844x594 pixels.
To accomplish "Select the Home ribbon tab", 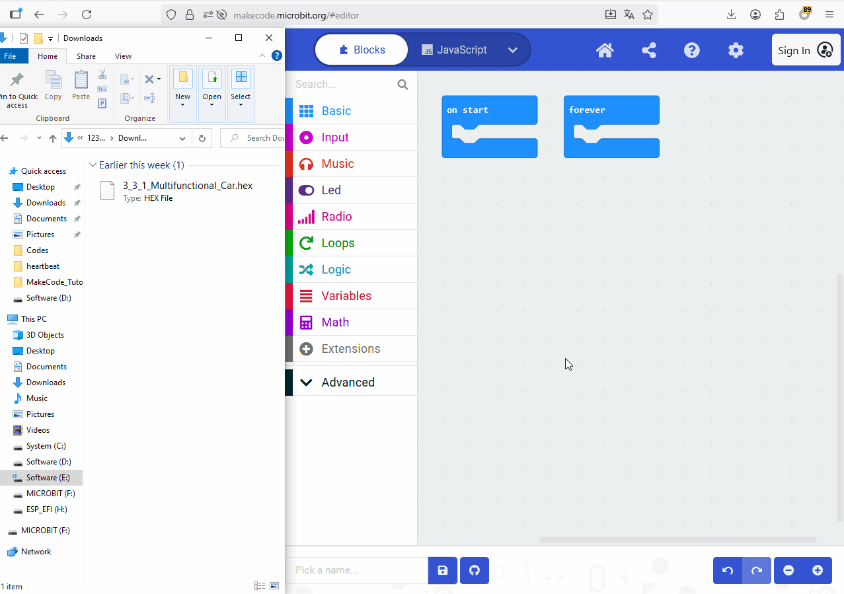I will (48, 56).
